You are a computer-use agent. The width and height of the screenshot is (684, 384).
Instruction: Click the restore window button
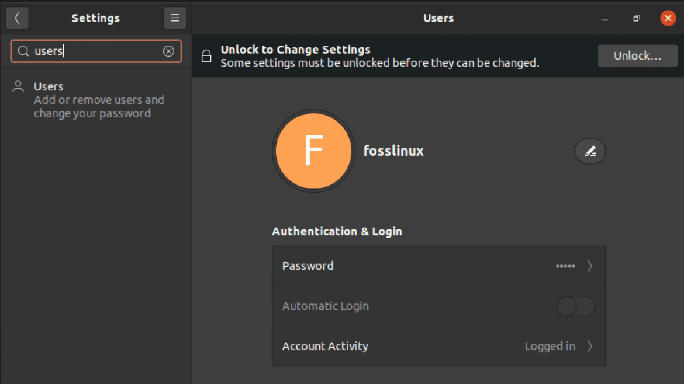point(636,19)
